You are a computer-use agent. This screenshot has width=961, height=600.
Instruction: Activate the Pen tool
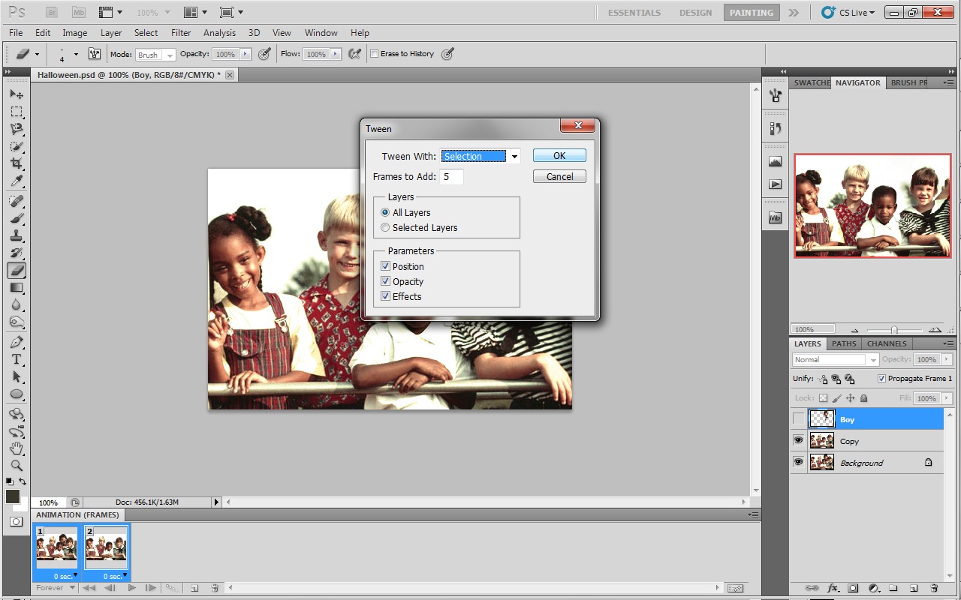point(17,342)
